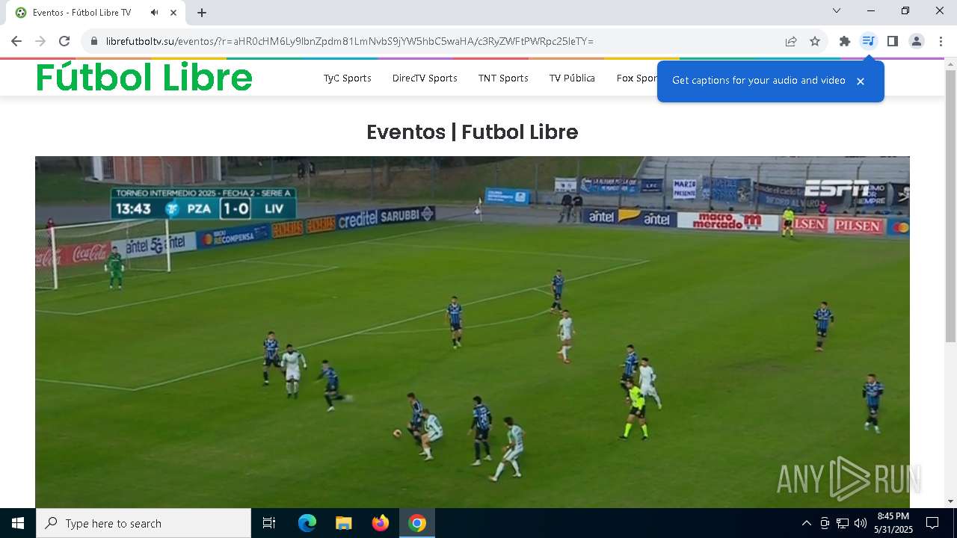The width and height of the screenshot is (957, 538).
Task: Open the volume tray icon
Action: click(x=861, y=523)
